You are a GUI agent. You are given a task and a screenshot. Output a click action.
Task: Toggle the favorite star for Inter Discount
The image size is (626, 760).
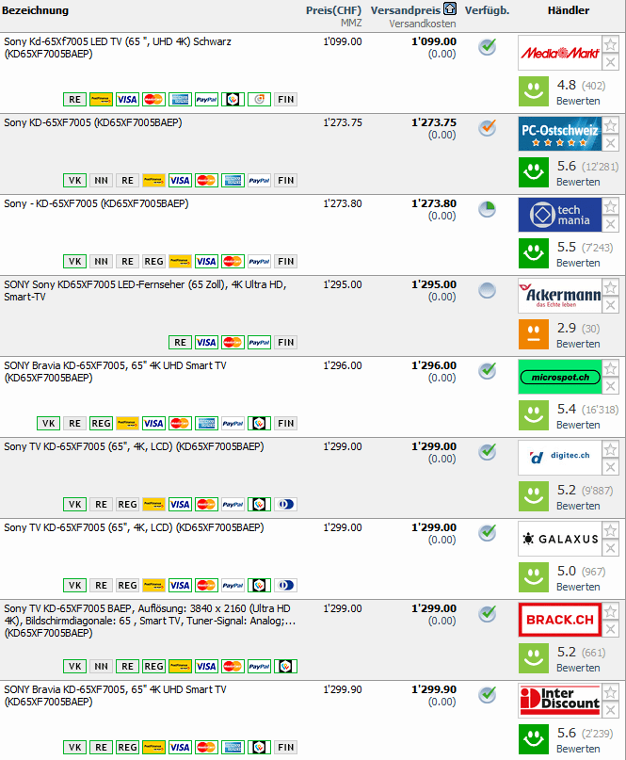611,692
